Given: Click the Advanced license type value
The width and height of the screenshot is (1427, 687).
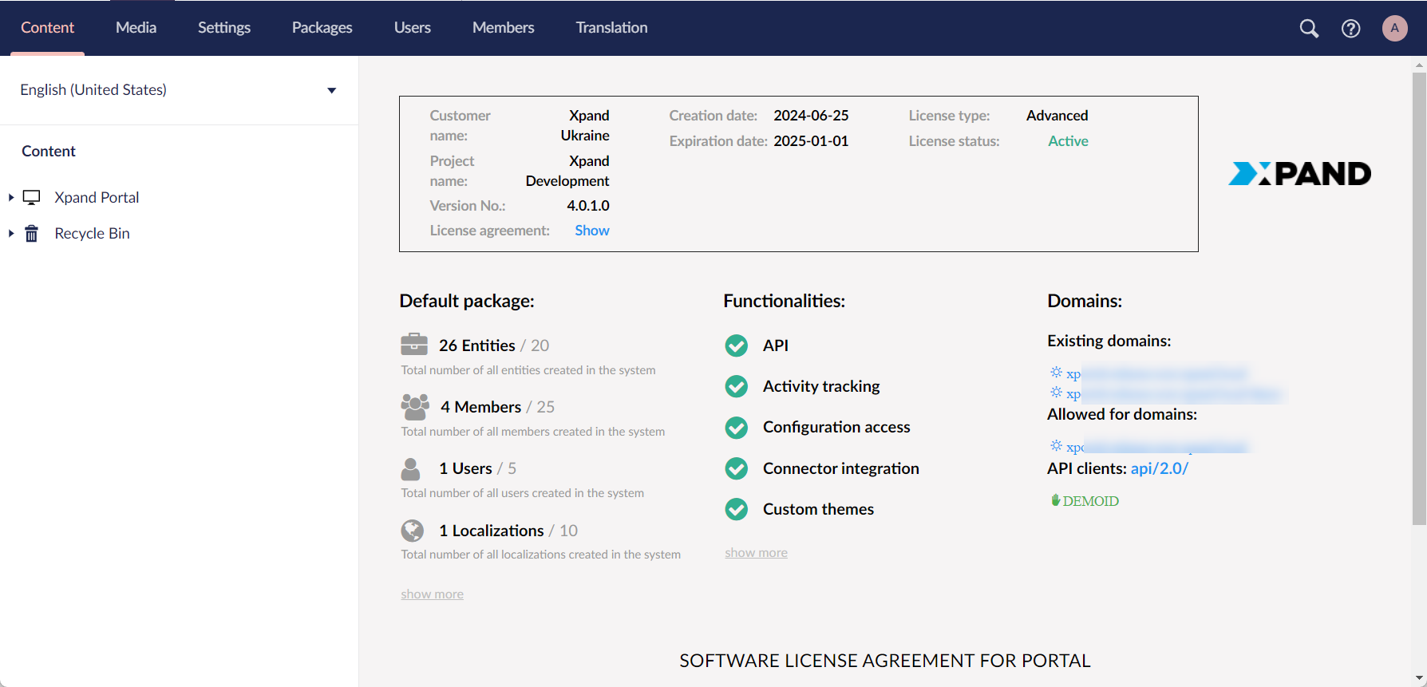Looking at the screenshot, I should [x=1057, y=116].
